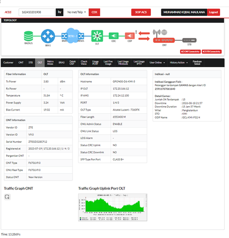Screen dimensions: 229x238
Task: Click the red ODP icon in topology
Action: tap(129, 36)
